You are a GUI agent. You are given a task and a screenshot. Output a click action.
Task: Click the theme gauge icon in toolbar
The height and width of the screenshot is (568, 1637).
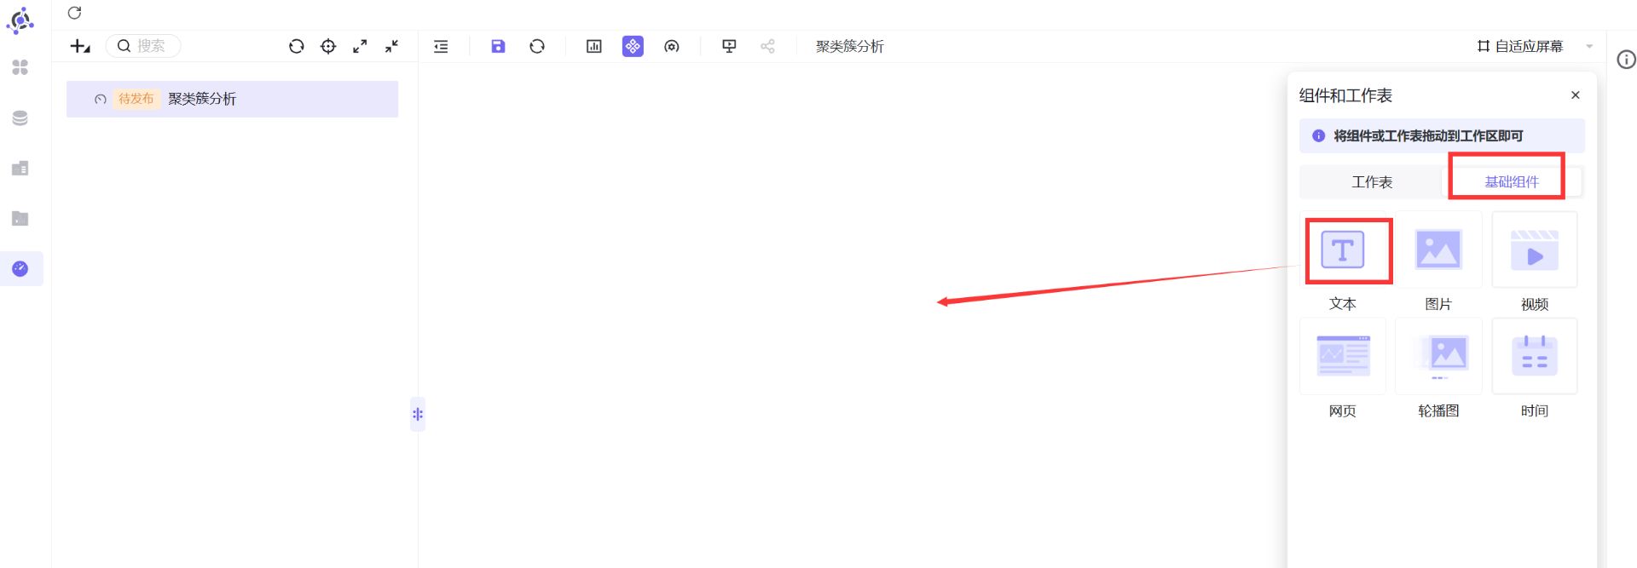tap(672, 46)
